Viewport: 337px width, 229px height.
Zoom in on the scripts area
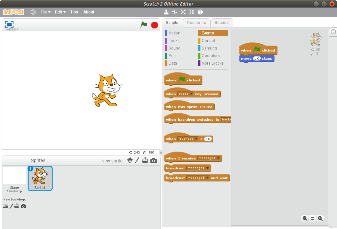[x=320, y=218]
